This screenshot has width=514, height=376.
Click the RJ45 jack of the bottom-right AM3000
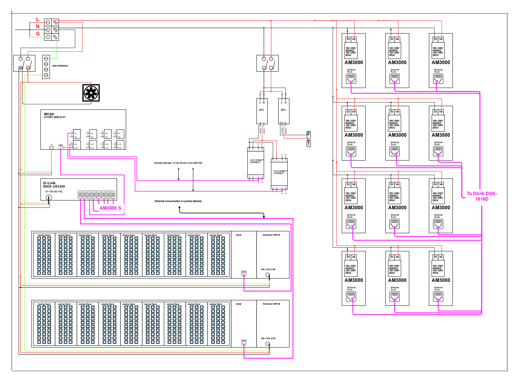438,297
